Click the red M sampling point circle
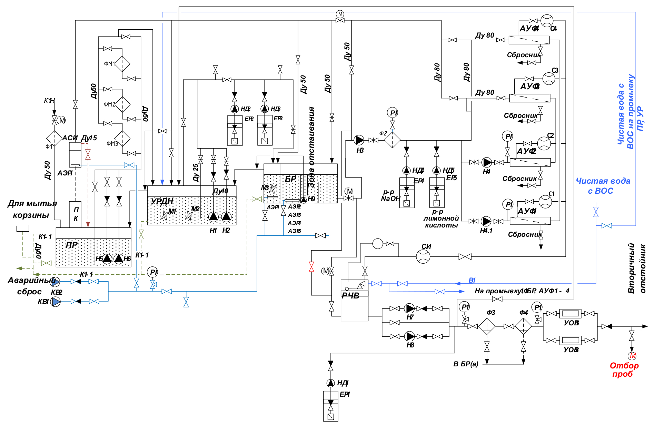 point(632,356)
